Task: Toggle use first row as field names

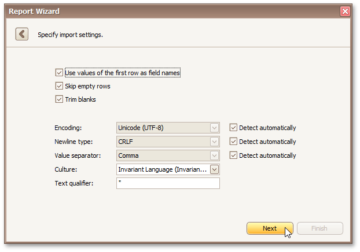Action: [59, 73]
